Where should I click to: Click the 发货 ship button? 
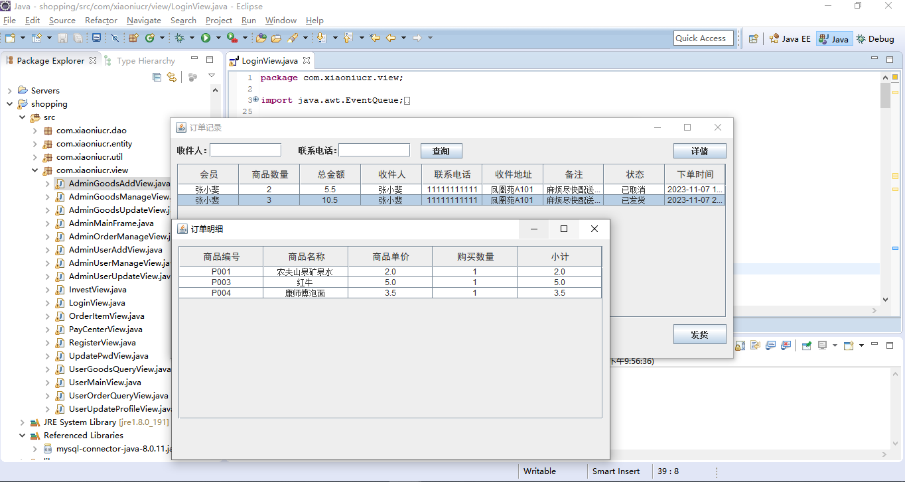699,334
